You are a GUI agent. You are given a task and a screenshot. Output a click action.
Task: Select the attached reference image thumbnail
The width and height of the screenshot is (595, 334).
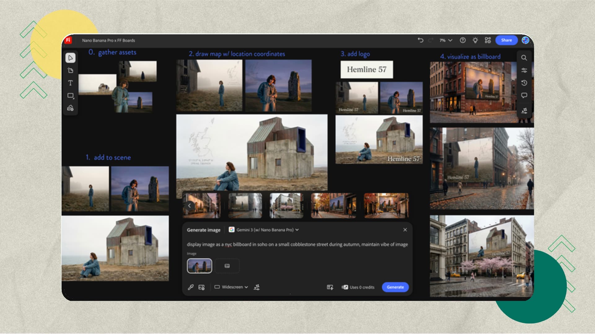click(x=200, y=266)
